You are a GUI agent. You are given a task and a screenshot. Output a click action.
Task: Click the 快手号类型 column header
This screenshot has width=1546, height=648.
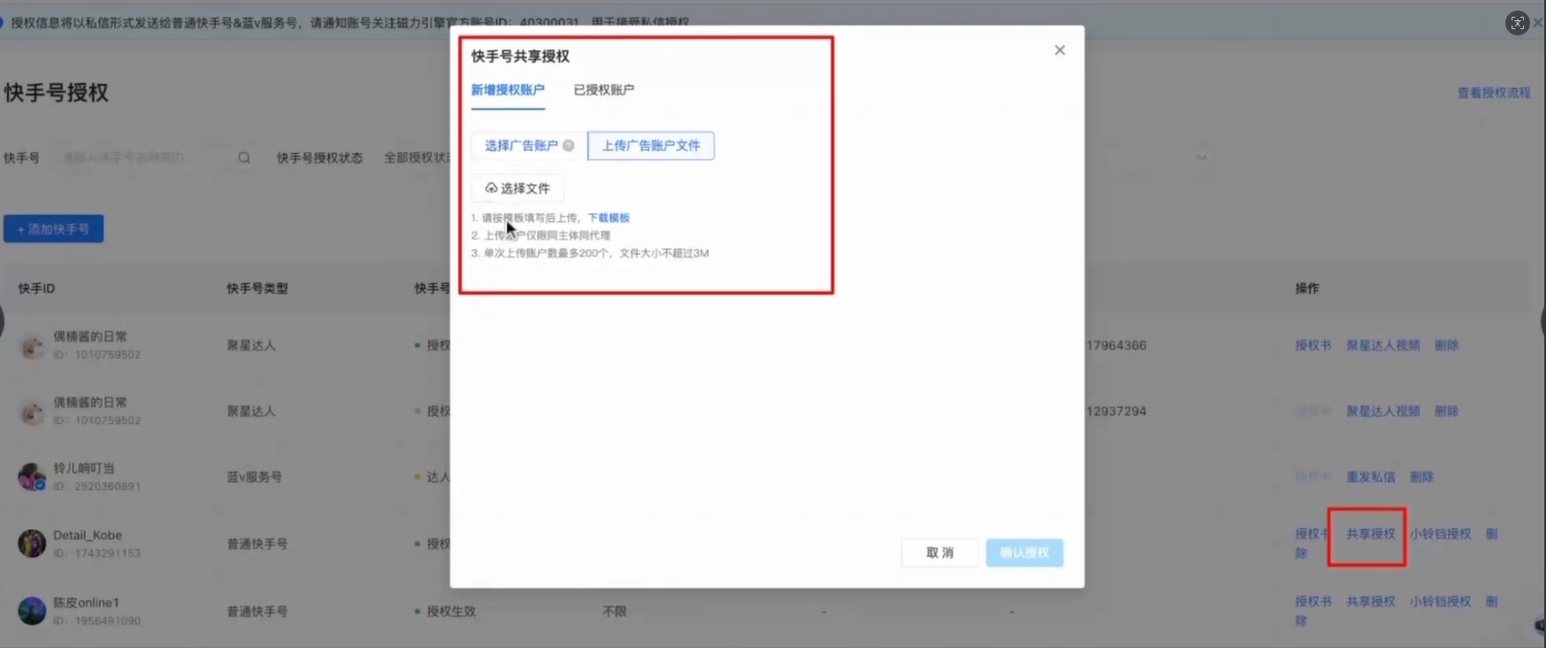pos(257,289)
